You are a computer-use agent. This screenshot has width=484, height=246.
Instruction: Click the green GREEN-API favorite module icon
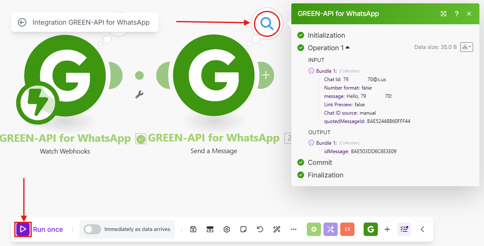[370, 229]
